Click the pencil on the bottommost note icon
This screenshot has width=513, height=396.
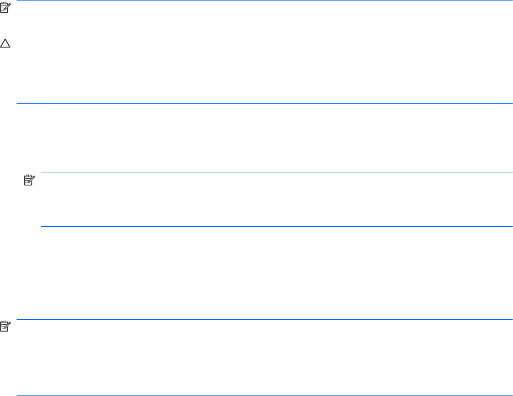pyautogui.click(x=8, y=325)
